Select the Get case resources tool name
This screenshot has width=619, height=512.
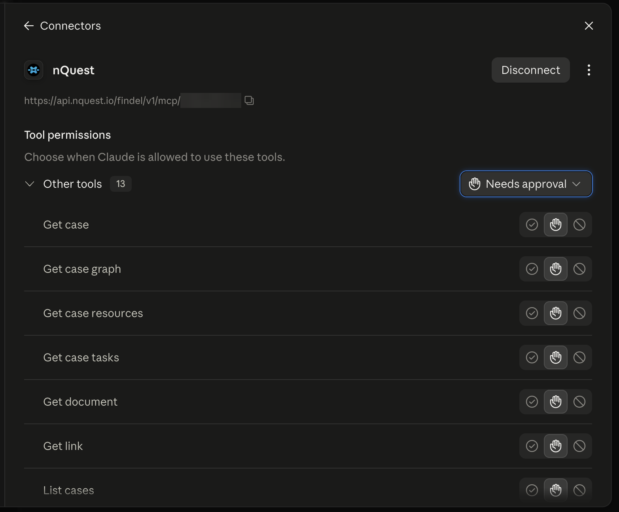pos(93,313)
